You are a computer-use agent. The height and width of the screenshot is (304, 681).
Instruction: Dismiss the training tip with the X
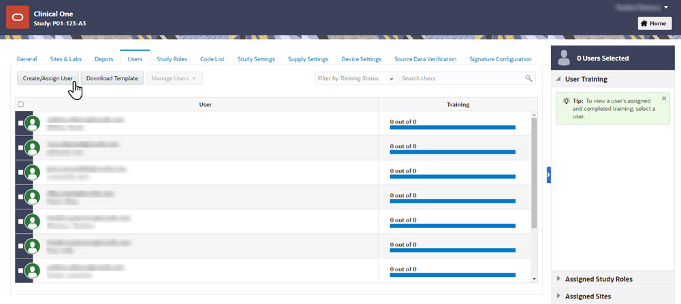click(663, 99)
